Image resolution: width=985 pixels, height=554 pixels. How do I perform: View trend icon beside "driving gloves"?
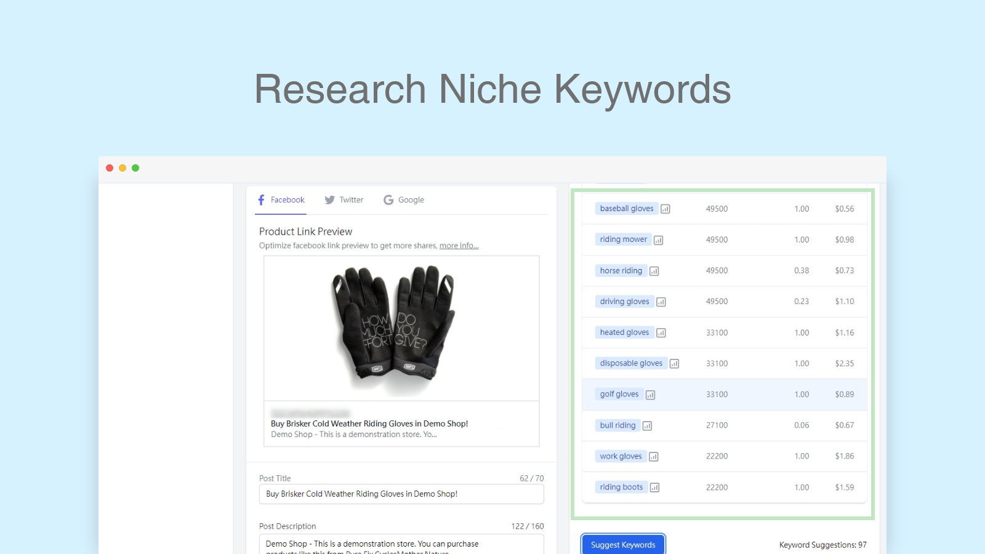(x=661, y=302)
